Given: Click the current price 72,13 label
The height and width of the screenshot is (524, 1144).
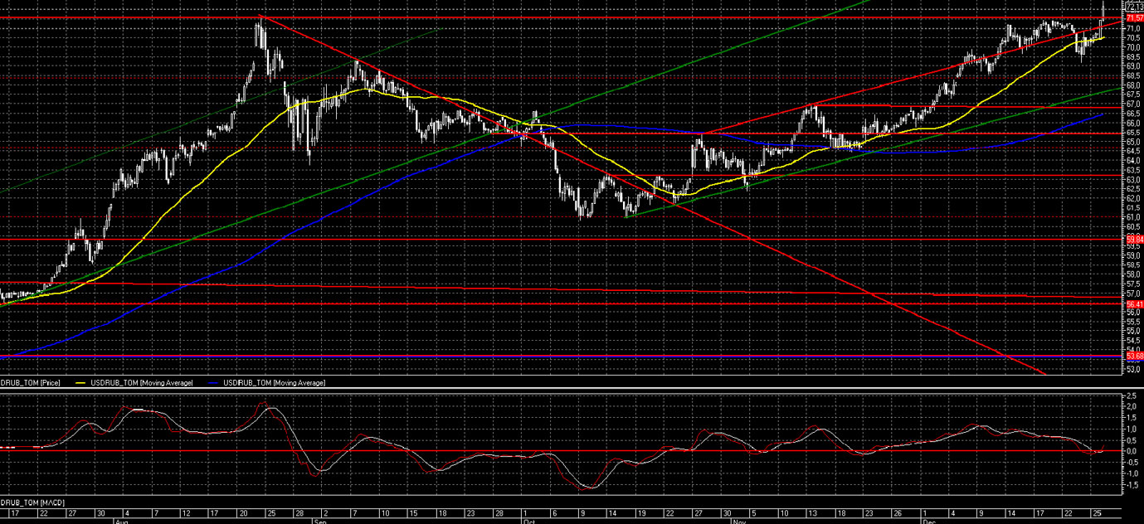Looking at the screenshot, I should (x=1135, y=7).
